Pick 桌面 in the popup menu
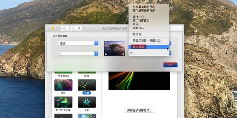 [x=149, y=24]
